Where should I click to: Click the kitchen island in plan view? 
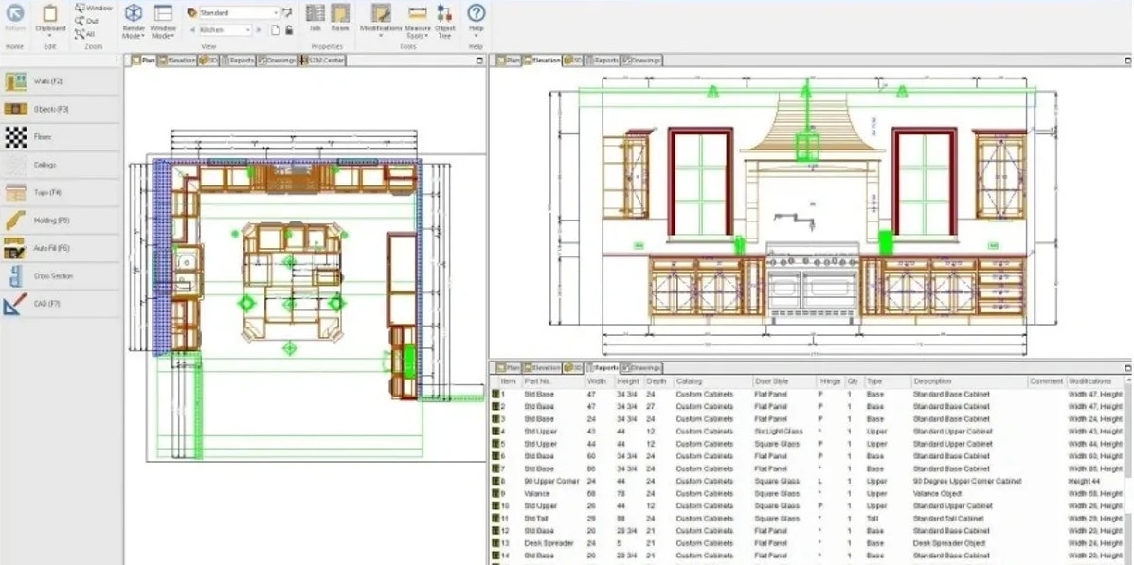pos(292,281)
